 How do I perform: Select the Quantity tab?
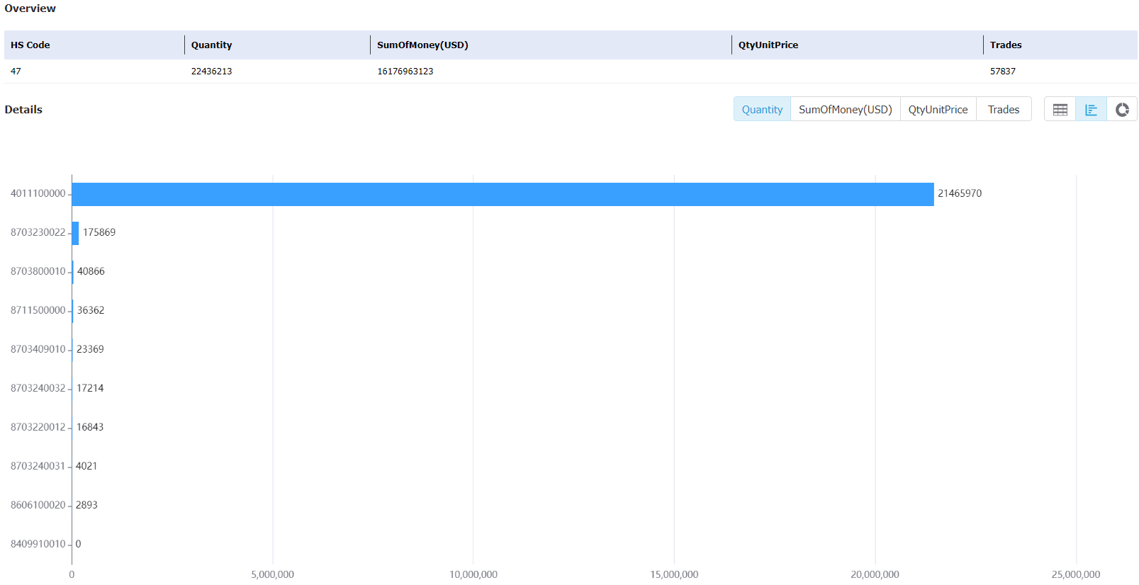click(762, 110)
